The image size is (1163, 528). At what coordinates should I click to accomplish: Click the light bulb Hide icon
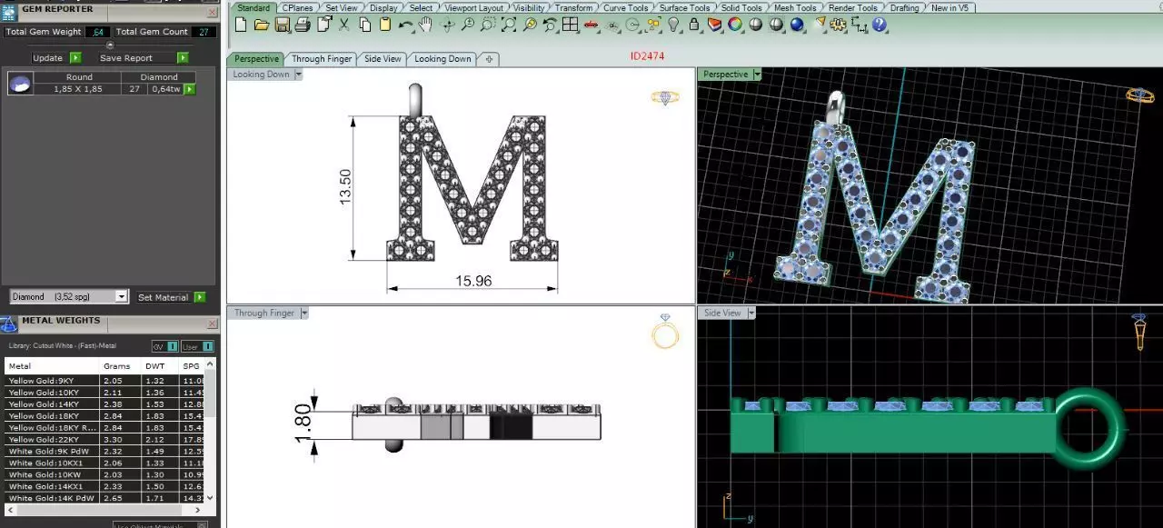pyautogui.click(x=674, y=25)
